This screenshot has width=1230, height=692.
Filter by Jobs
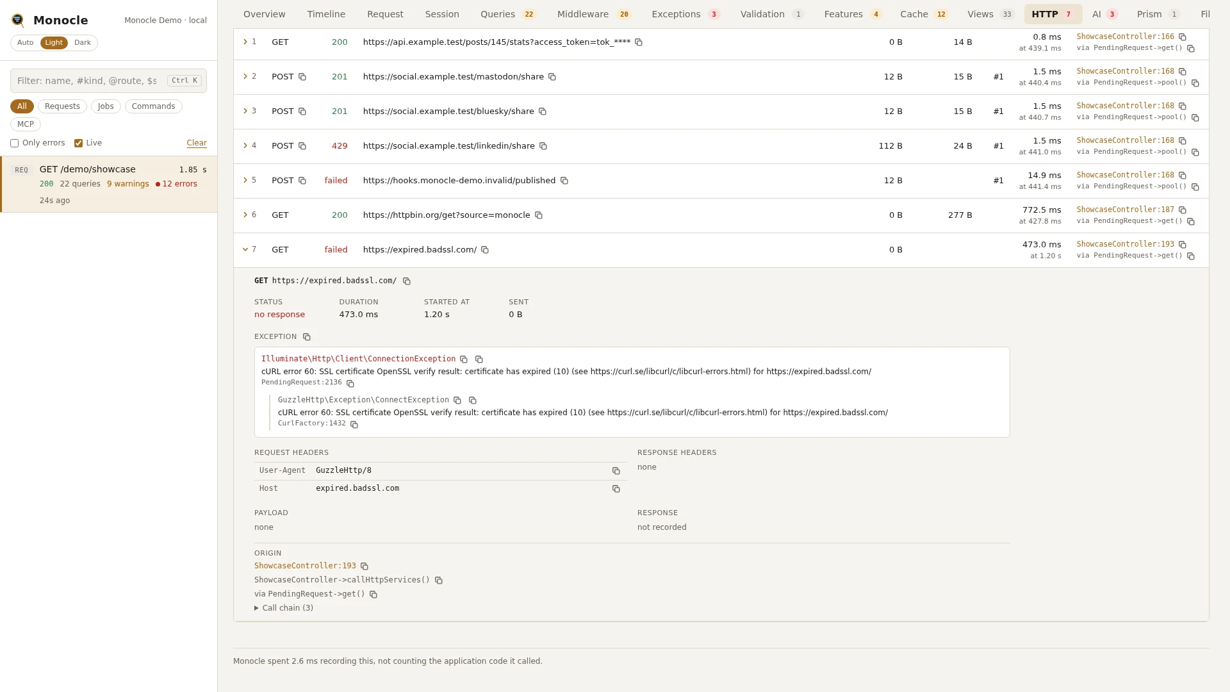click(x=106, y=106)
